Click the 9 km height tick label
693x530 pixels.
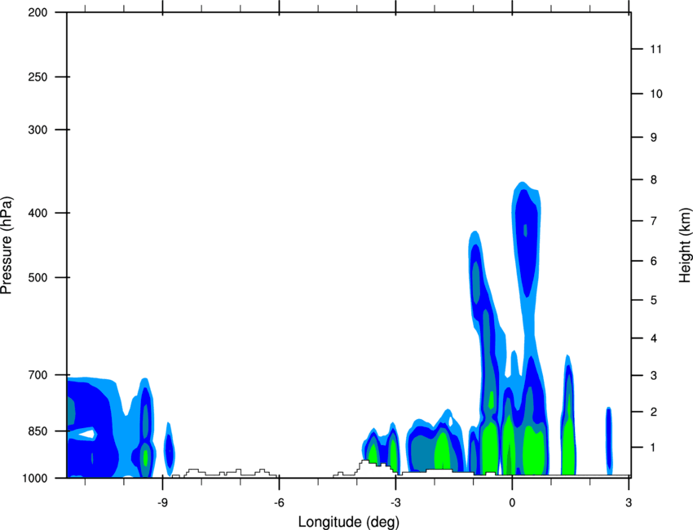654,138
